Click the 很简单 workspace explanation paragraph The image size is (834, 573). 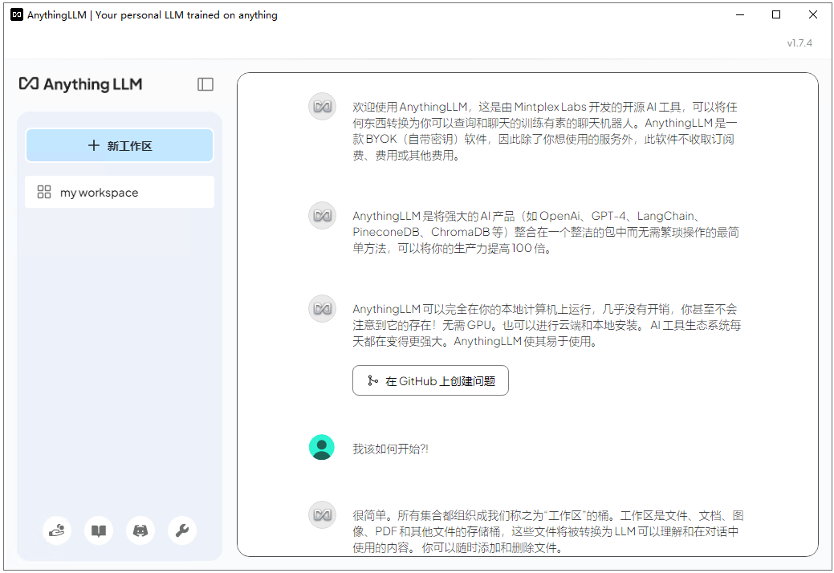click(548, 531)
